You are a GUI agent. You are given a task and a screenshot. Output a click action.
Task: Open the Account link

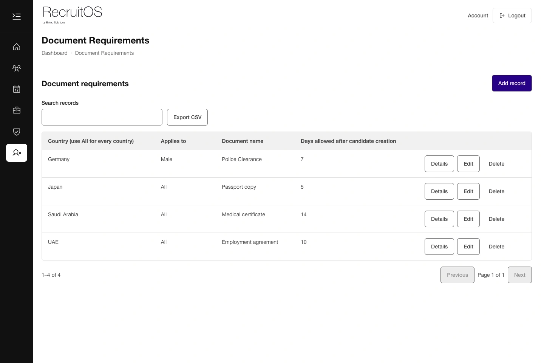[478, 16]
